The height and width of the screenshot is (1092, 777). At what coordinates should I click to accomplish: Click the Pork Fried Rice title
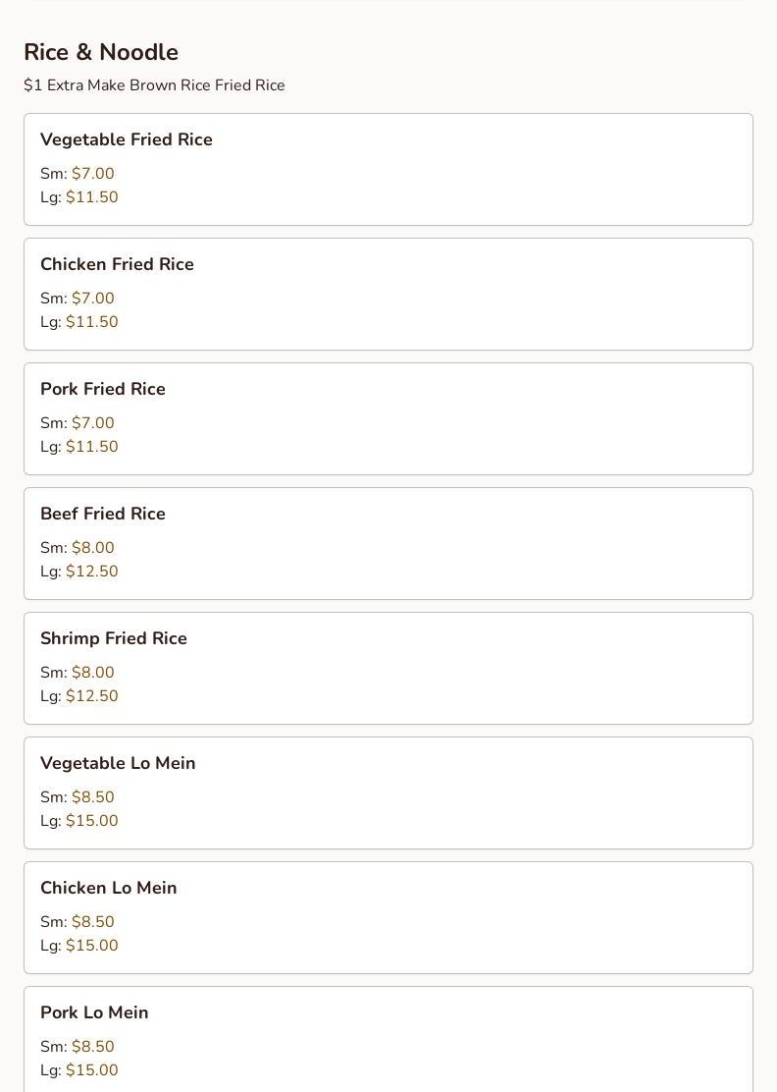[103, 389]
